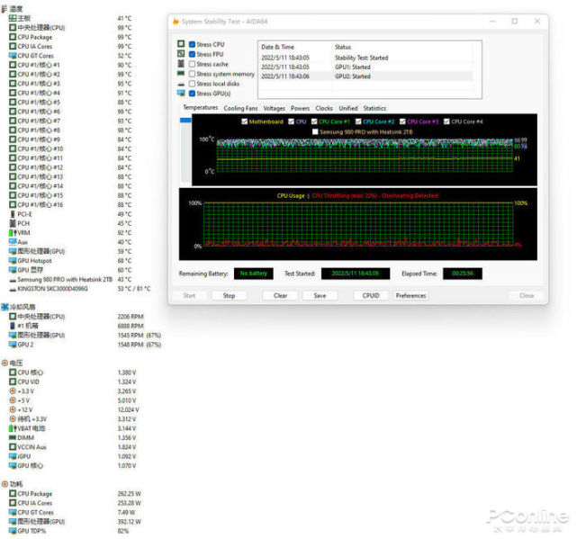Viewport: 577px width, 539px height.
Task: Select the CPU VID voltage row
Action: pos(74,382)
